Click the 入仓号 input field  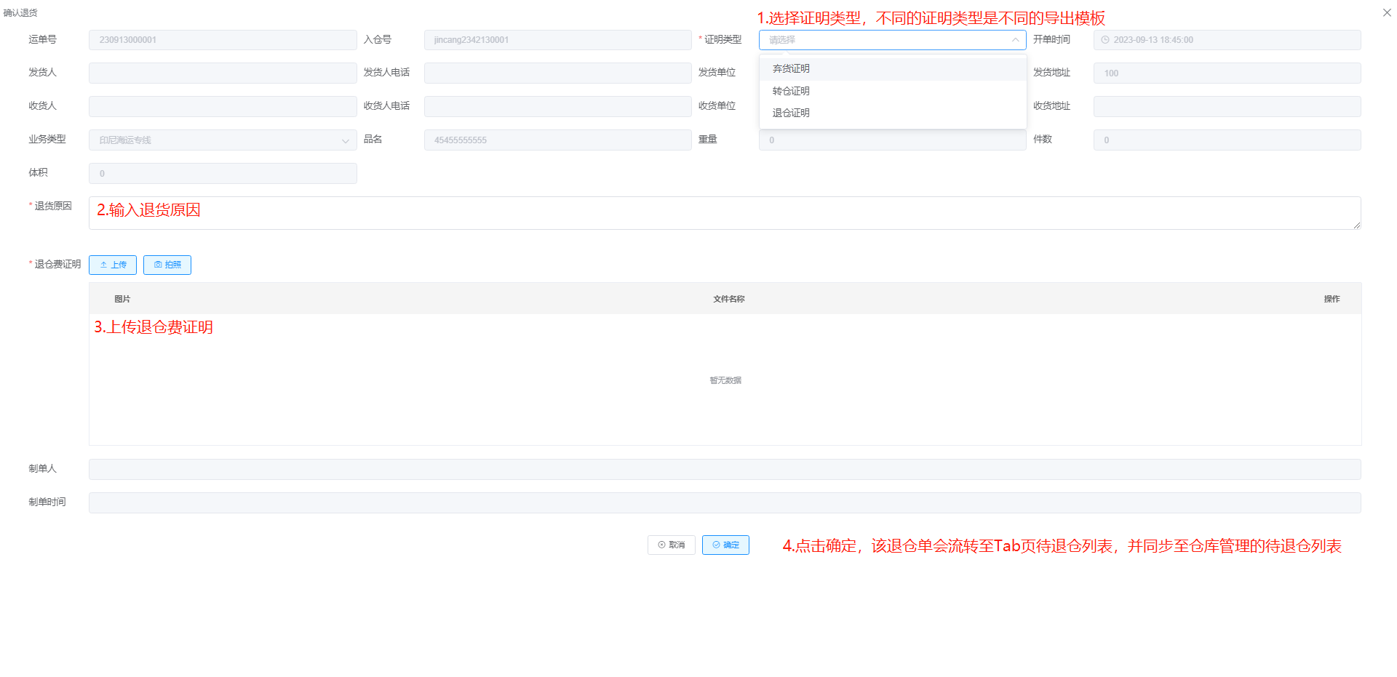tap(557, 40)
